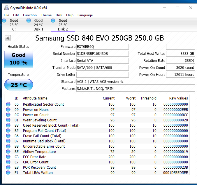Click the Disk 1 status orb icon
197x185 pixels.
(x=29, y=20)
